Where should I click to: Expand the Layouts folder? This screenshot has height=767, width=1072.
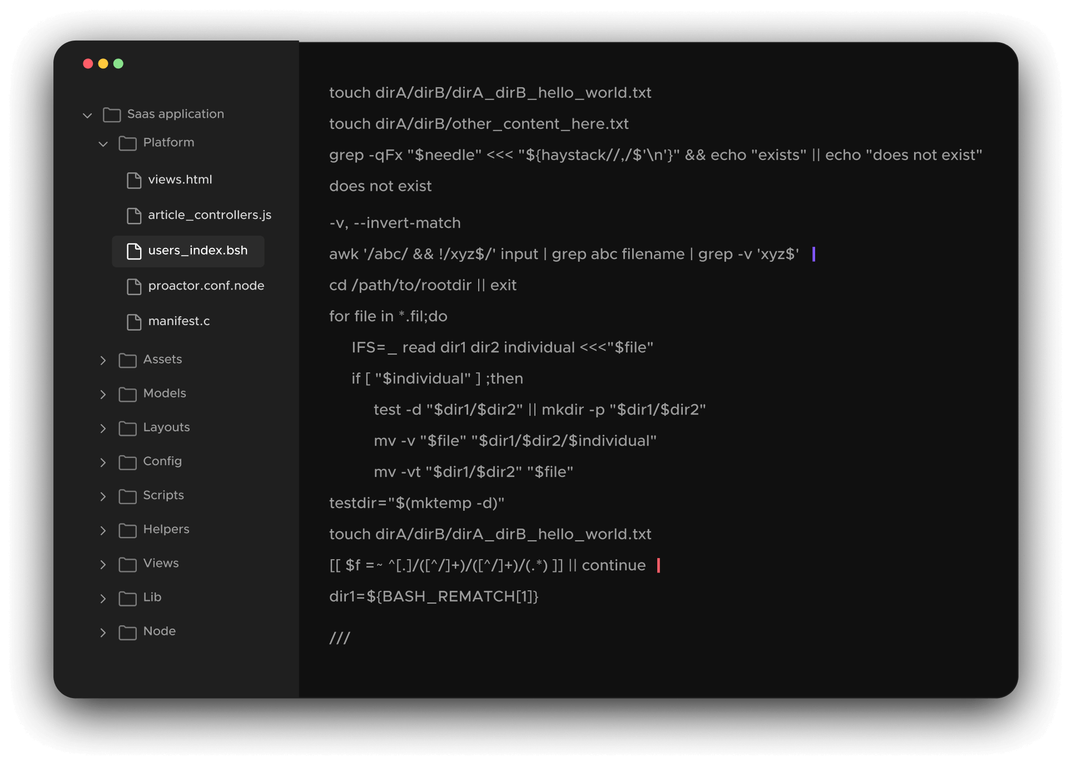click(x=103, y=428)
